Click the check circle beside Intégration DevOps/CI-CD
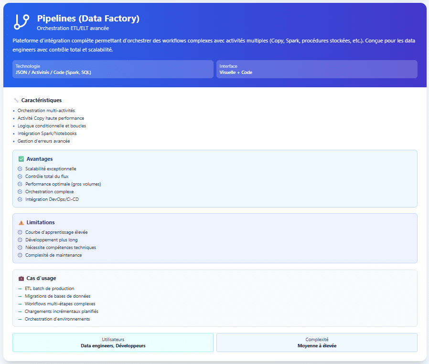This screenshot has height=364, width=429. (x=20, y=199)
